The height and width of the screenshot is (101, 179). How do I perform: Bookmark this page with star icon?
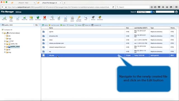152,7
